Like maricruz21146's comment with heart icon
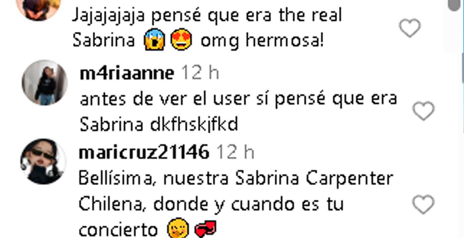The width and height of the screenshot is (464, 238). point(424,204)
